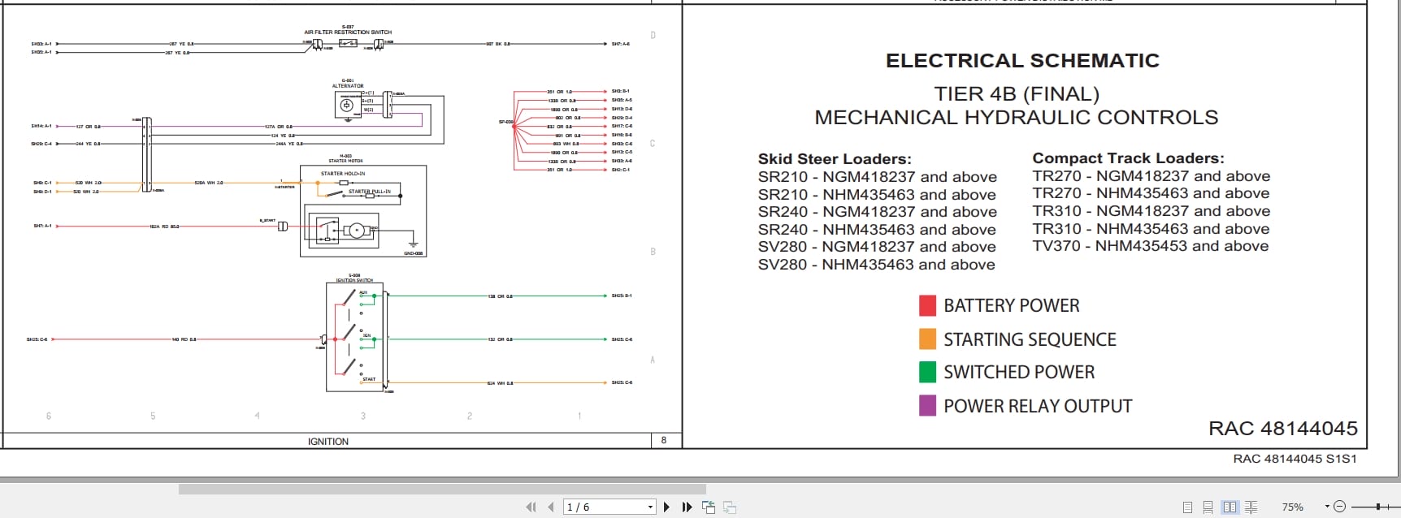Click the Alternator component symbol
The image size is (1401, 518).
(348, 105)
